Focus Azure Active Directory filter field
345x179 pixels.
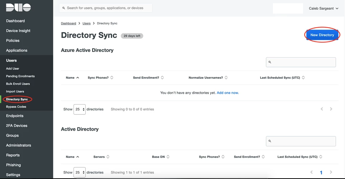301,62
